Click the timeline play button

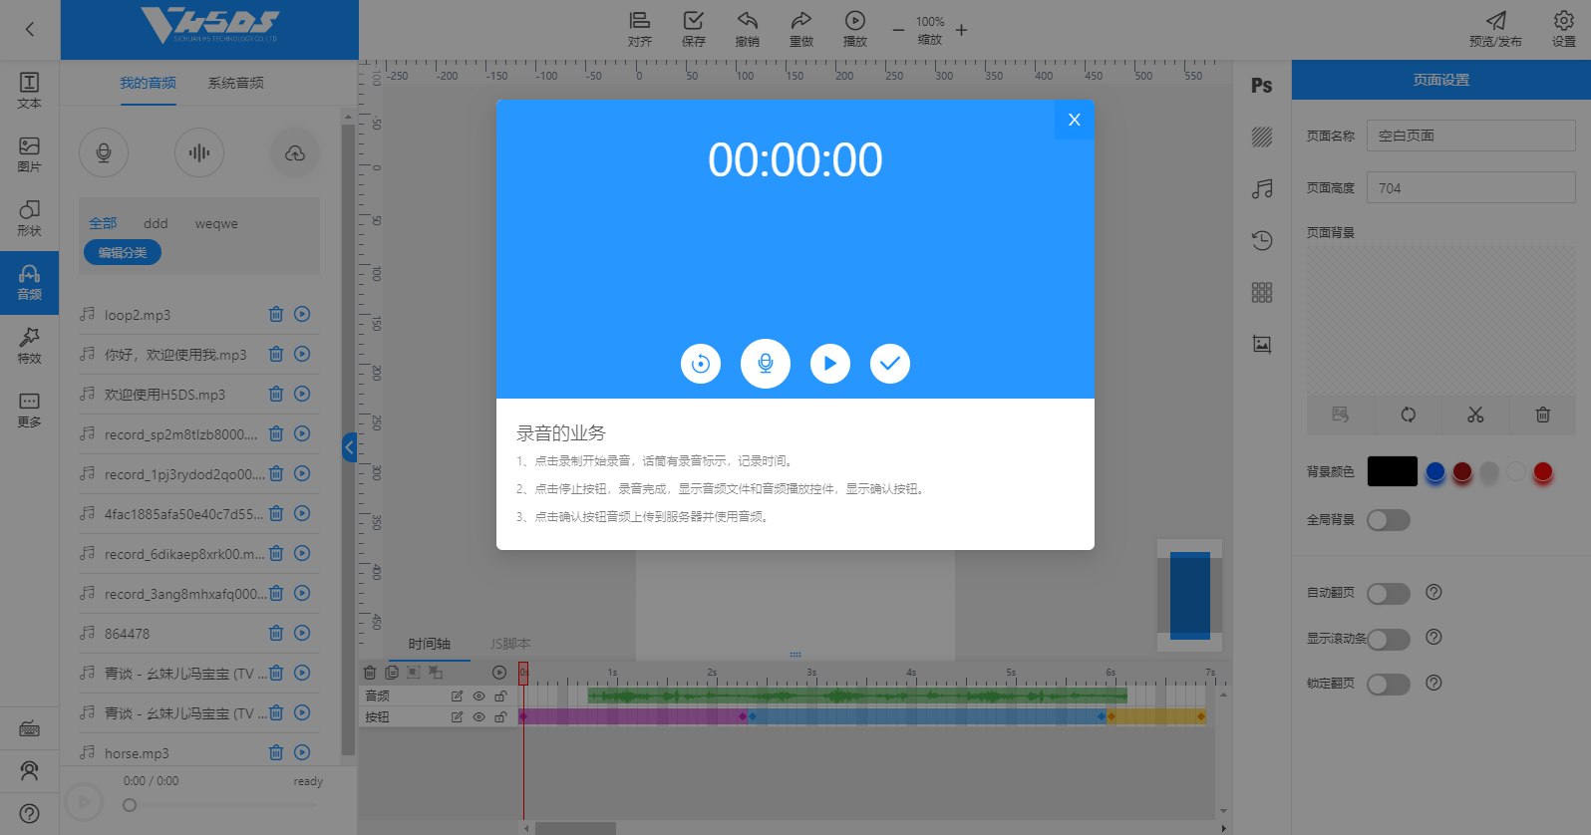[499, 673]
